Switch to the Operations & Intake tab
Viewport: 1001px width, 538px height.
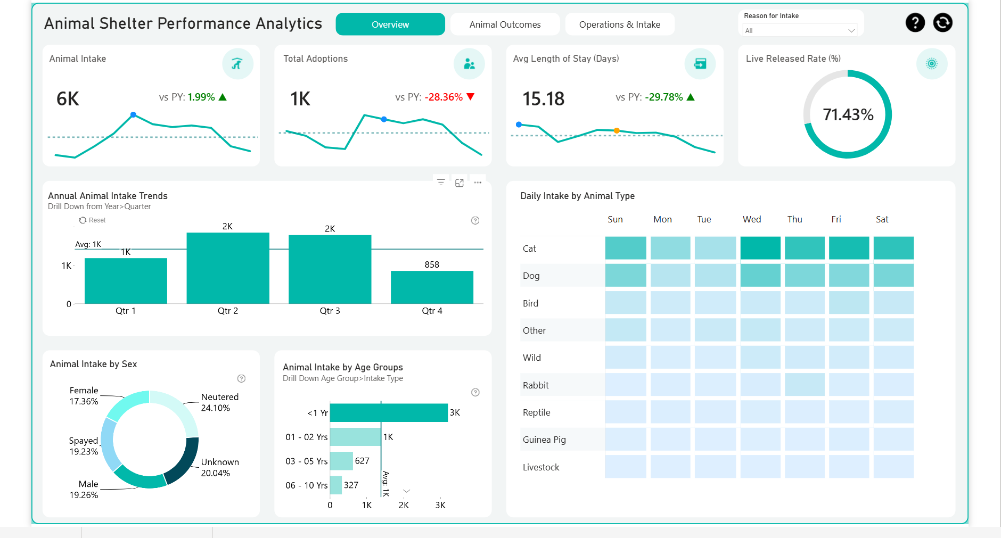tap(619, 24)
